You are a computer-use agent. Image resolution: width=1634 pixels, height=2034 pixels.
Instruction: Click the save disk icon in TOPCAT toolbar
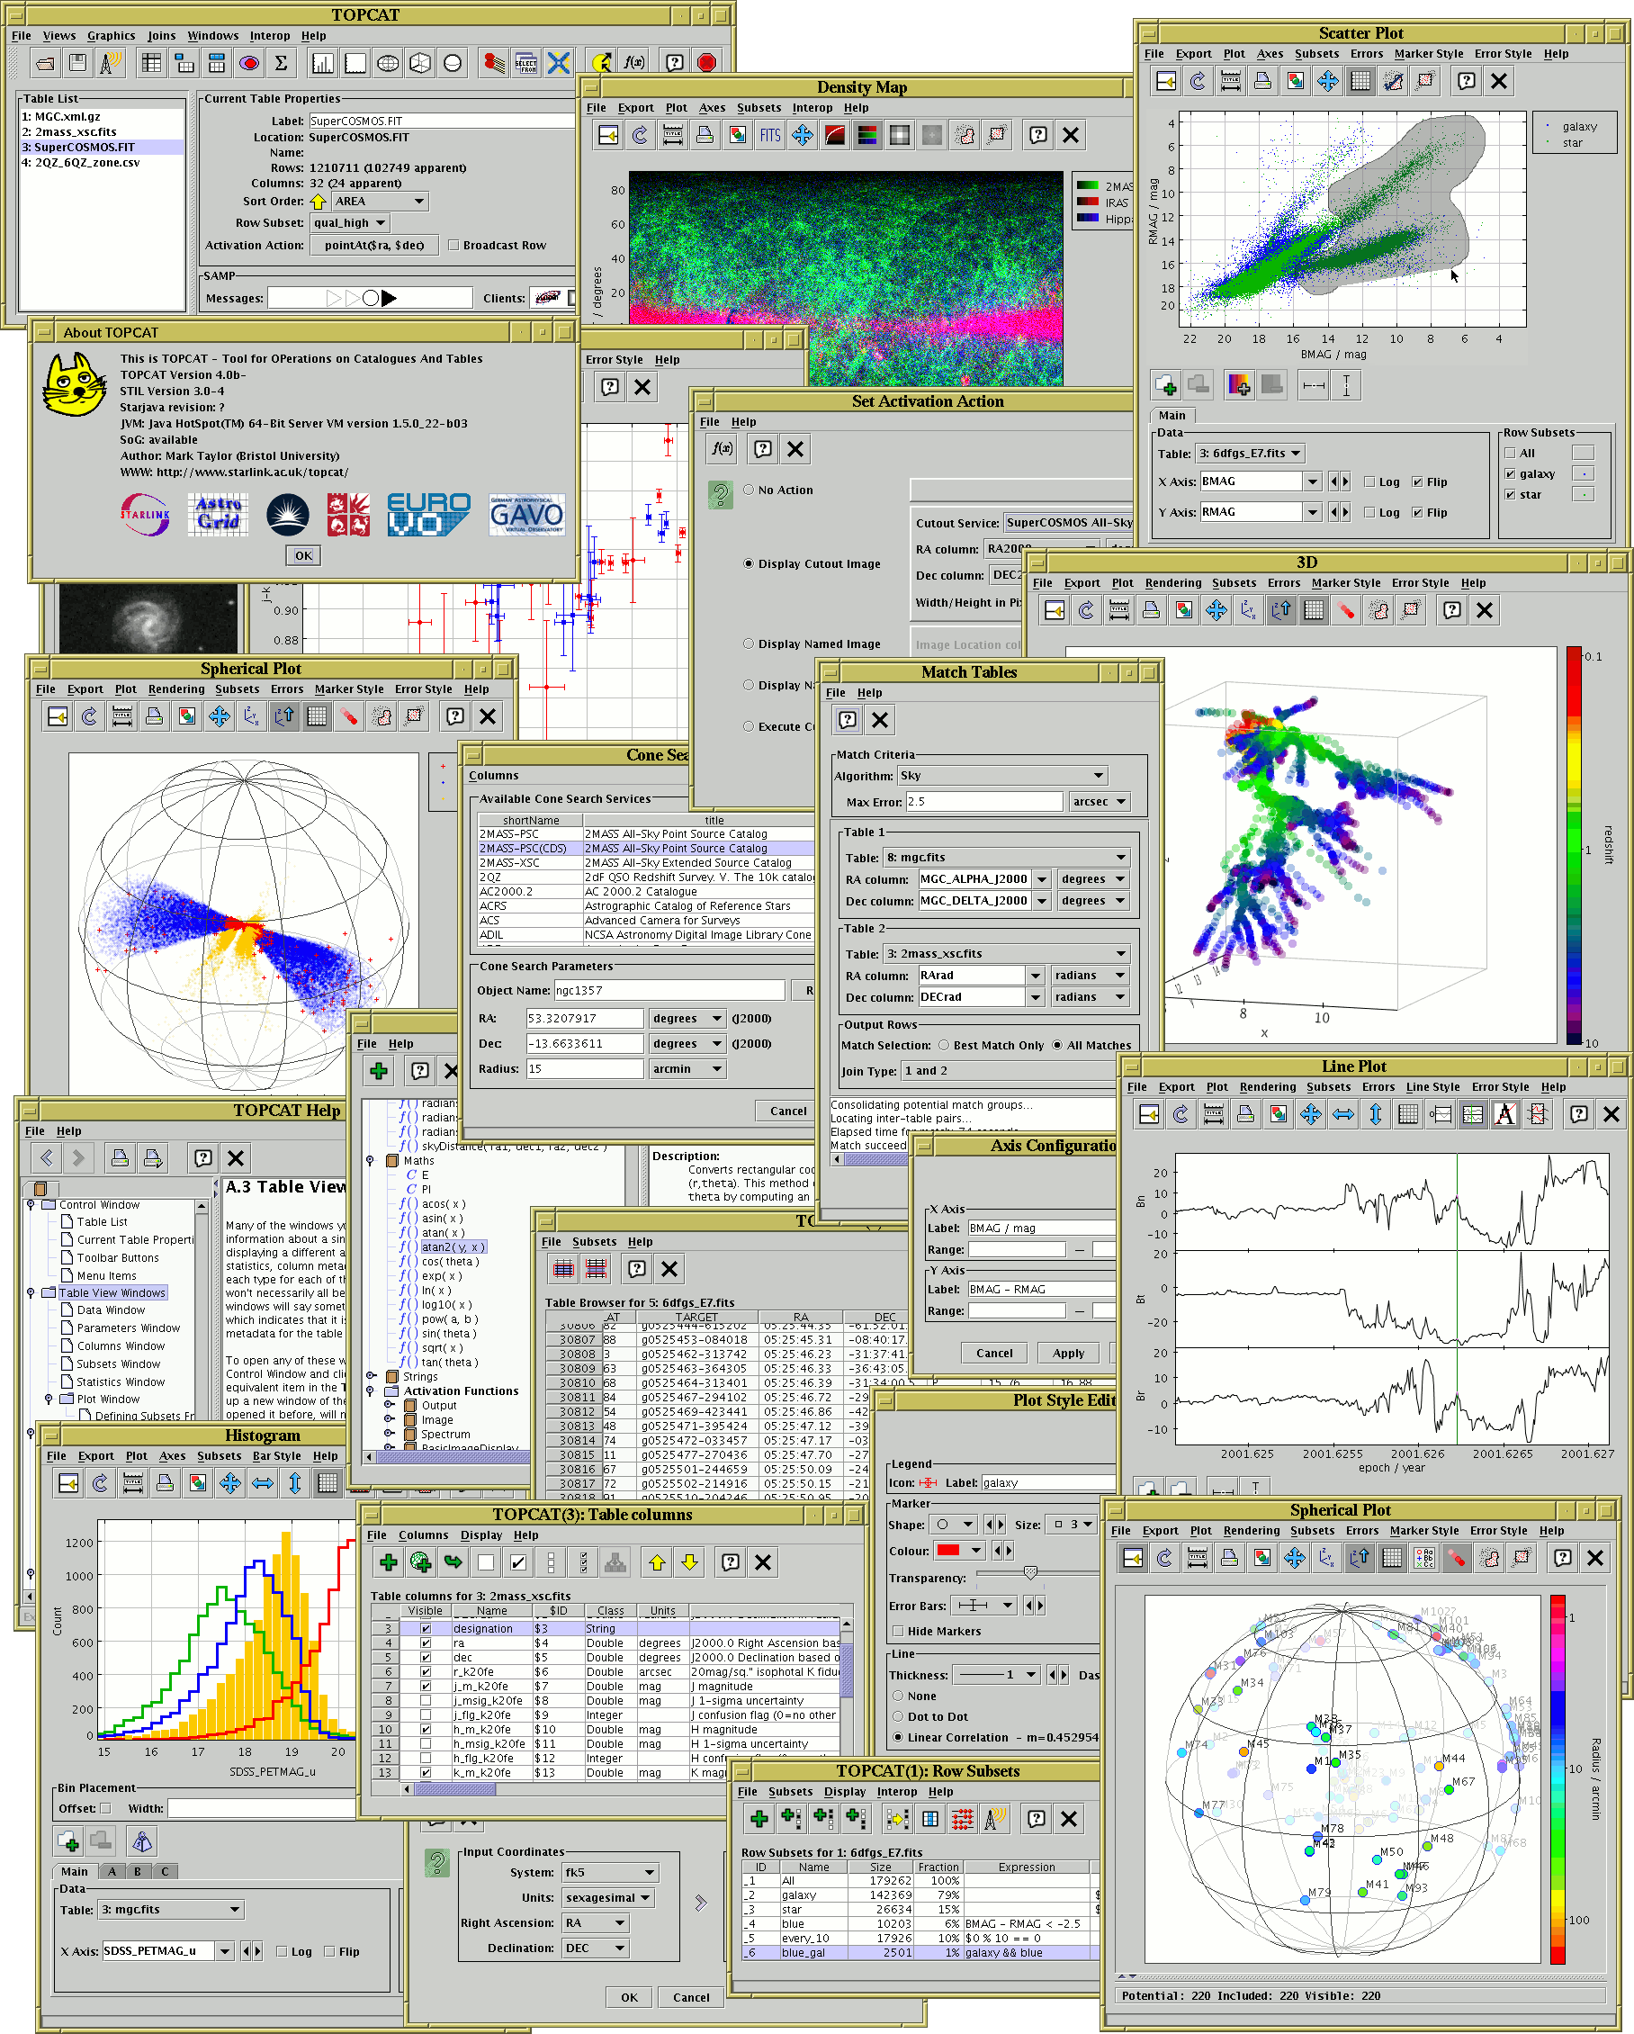pyautogui.click(x=77, y=63)
